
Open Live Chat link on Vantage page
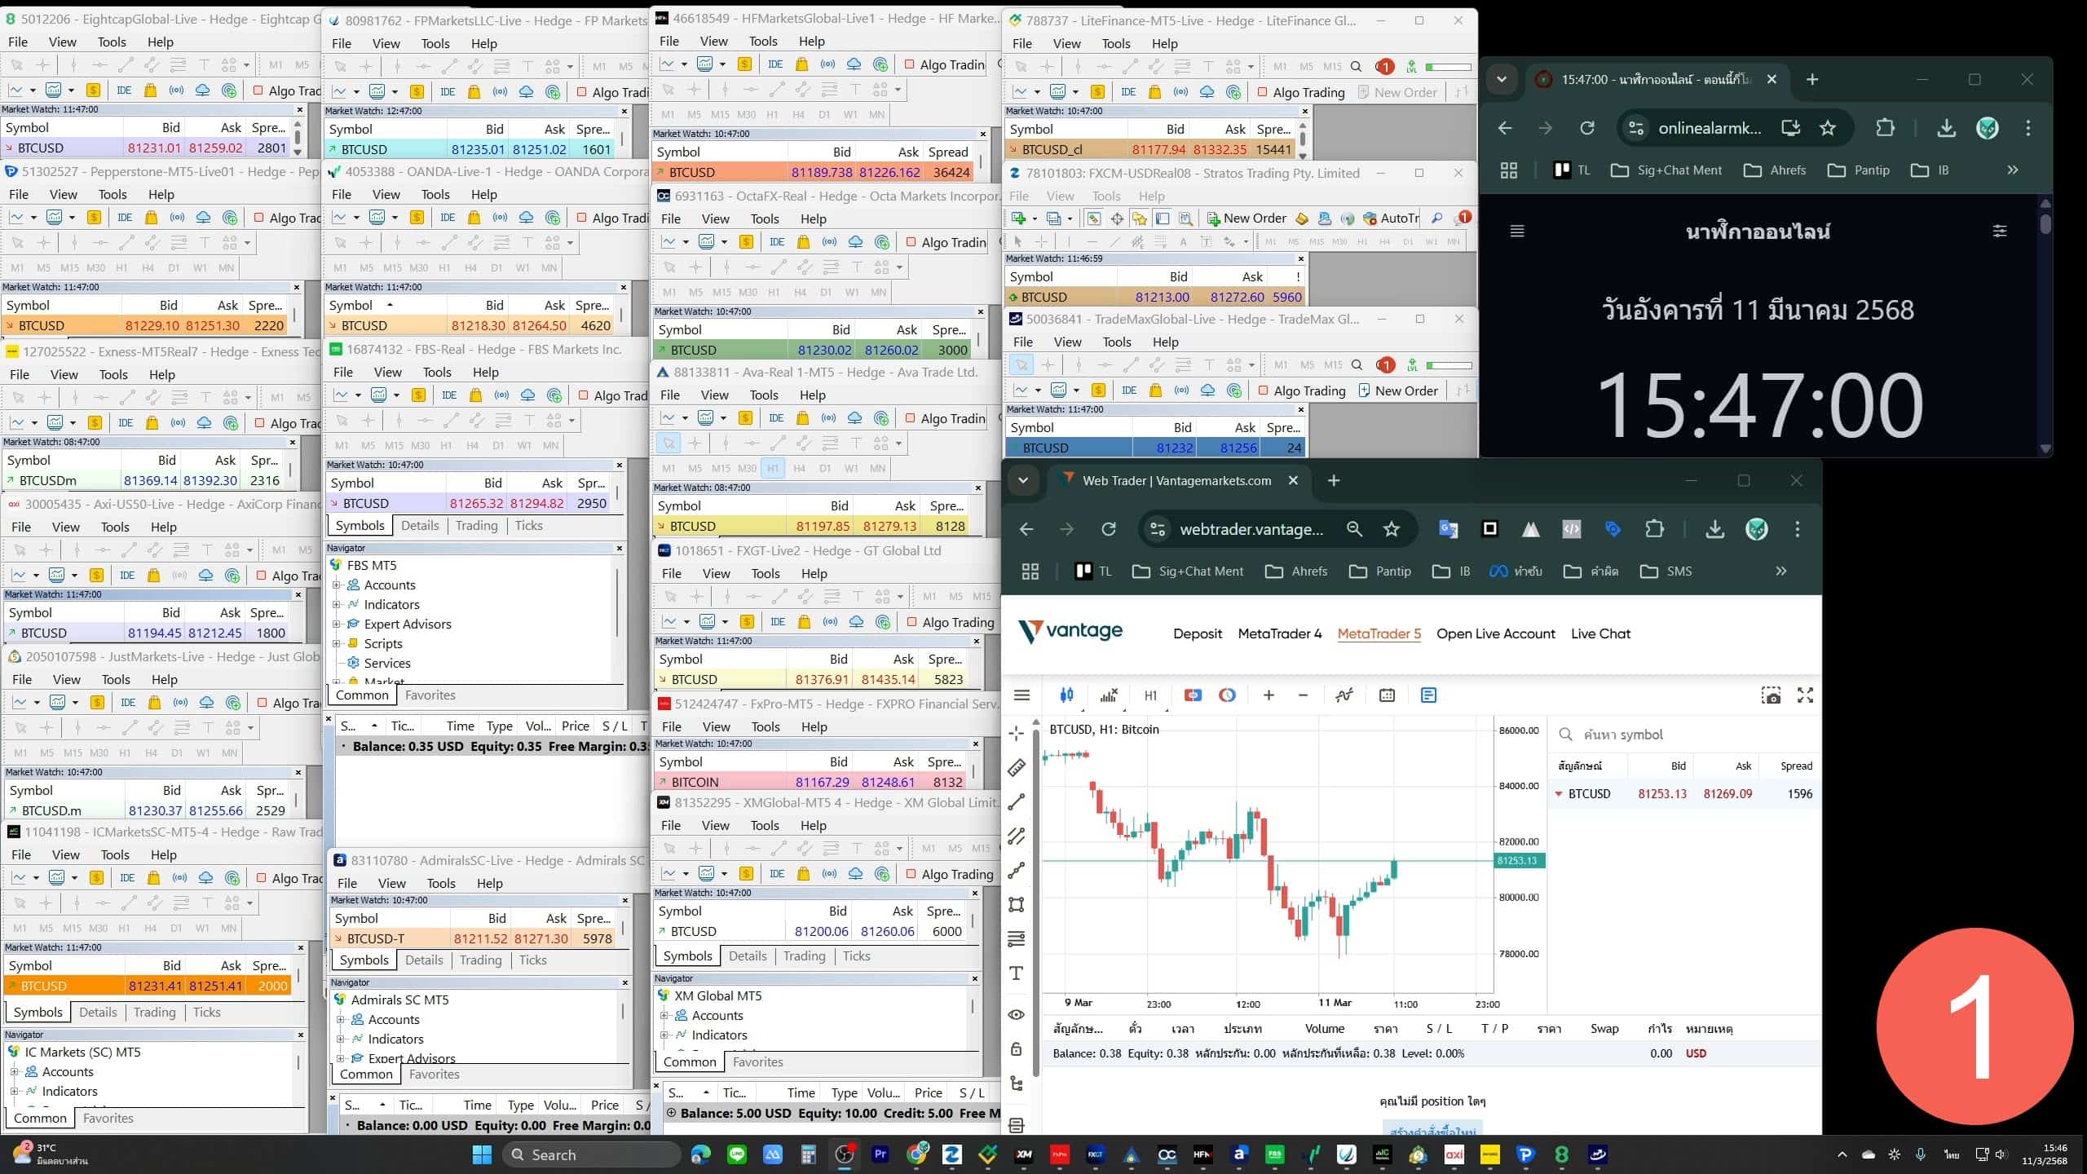click(1600, 633)
